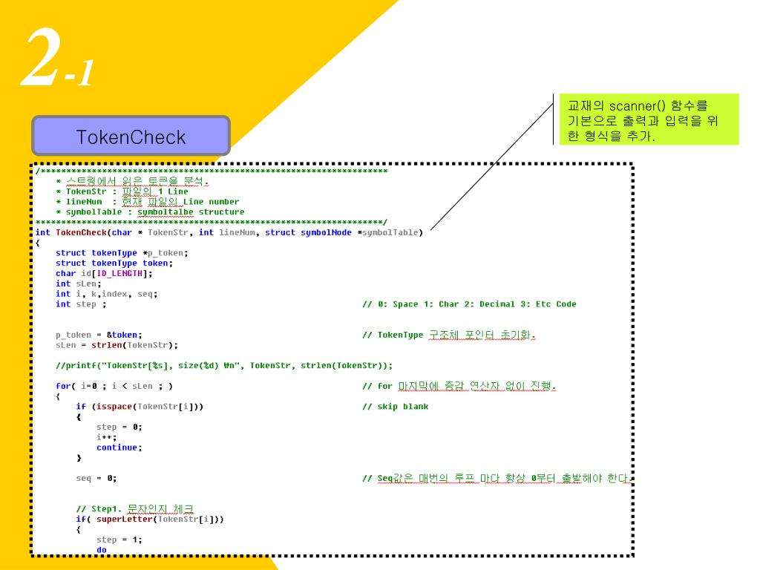This screenshot has width=760, height=570.
Task: Click the 'for( i=0 ; i < sLen ; )' line
Action: [114, 386]
